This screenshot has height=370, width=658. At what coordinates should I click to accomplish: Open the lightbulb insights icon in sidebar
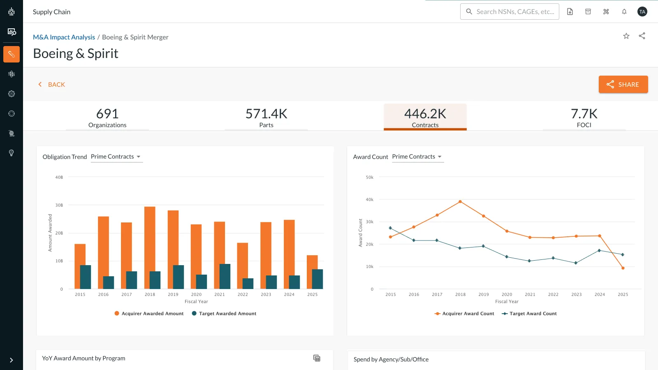click(x=12, y=153)
